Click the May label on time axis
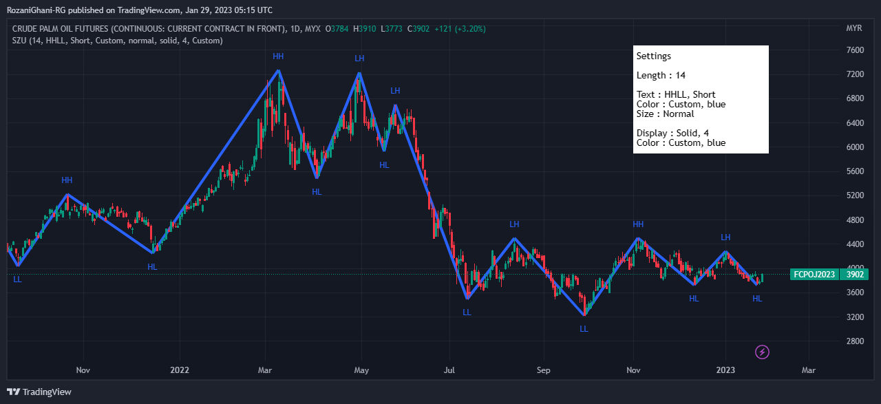 361,370
